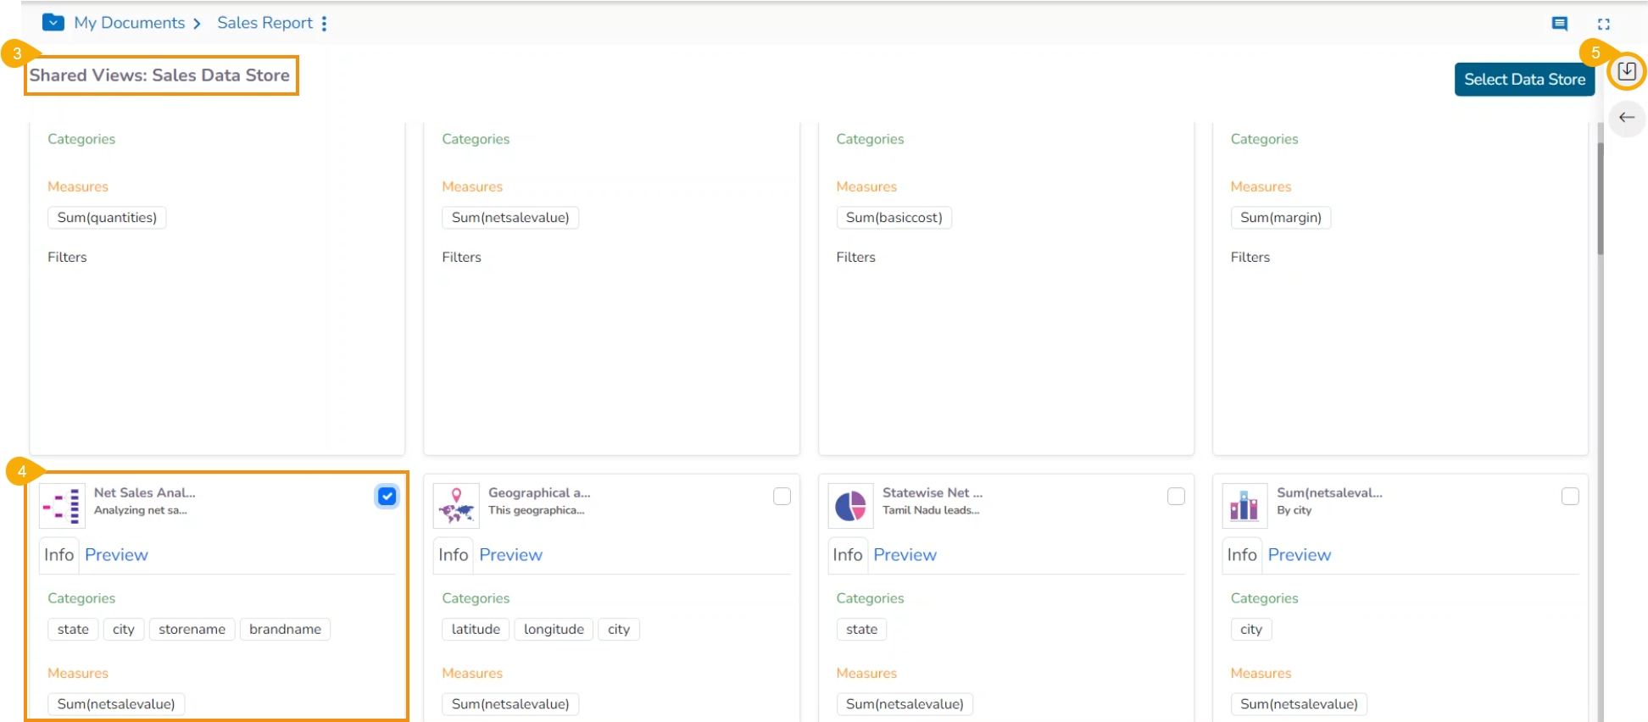
Task: Click the Statewise Net pie chart icon
Action: (850, 506)
